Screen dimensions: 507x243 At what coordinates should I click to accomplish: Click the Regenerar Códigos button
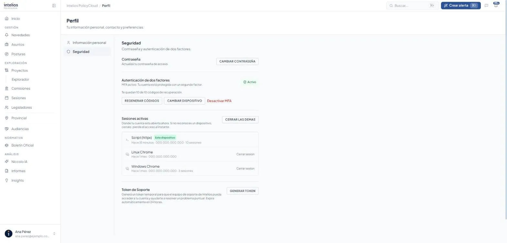142,101
